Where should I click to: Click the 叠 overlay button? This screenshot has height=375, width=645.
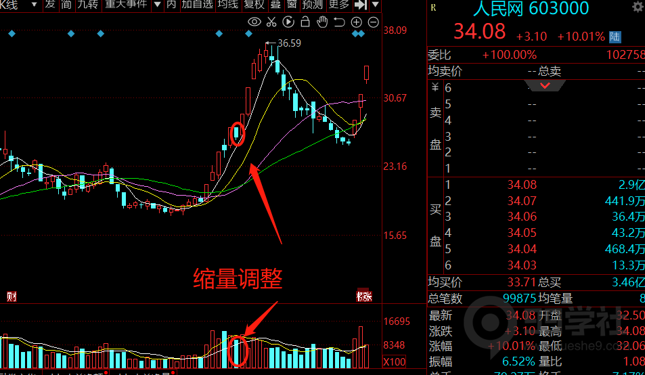[x=275, y=5]
